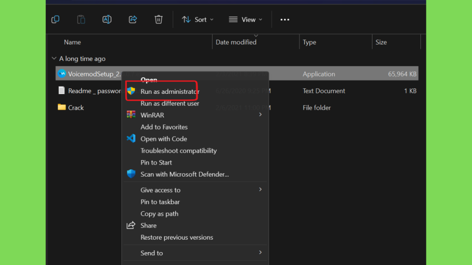This screenshot has height=265, width=472.
Task: Collapse the 'A long time ago' group
Action: pos(54,58)
